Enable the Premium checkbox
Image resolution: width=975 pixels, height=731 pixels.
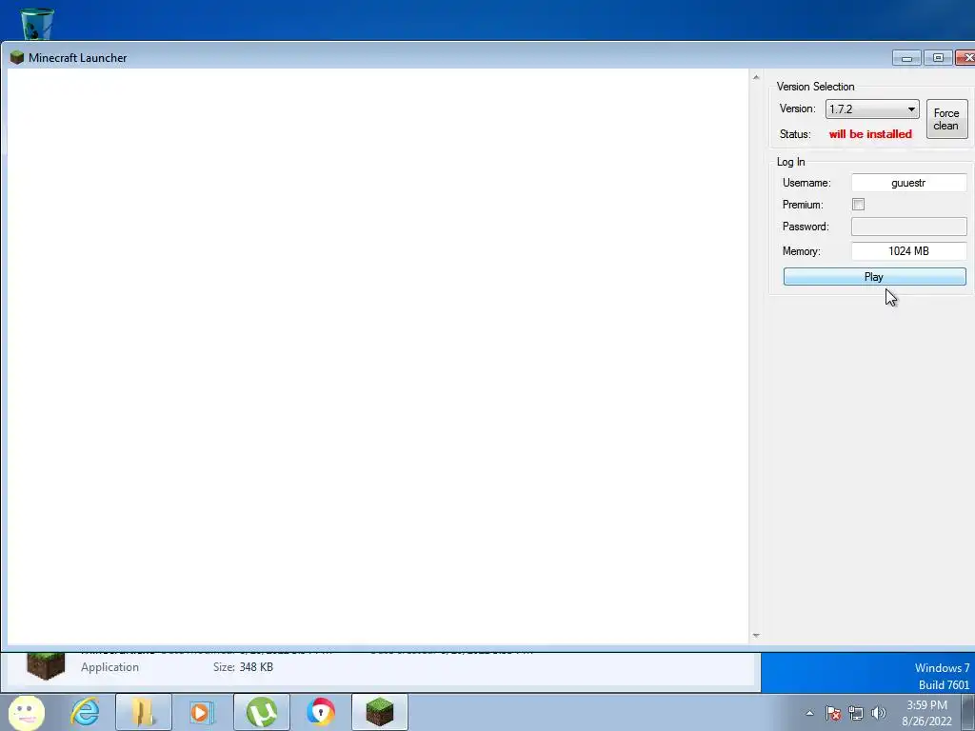coord(858,204)
